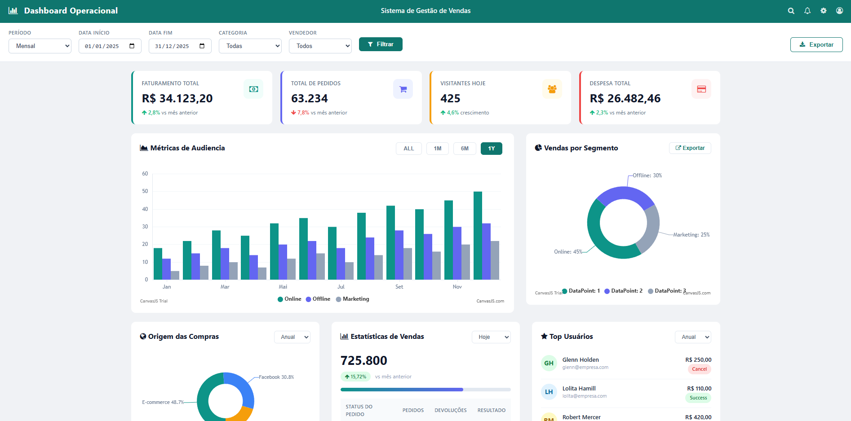Click the bar chart icon beside Estatísticas de Vendas
The height and width of the screenshot is (421, 851).
[x=344, y=336]
